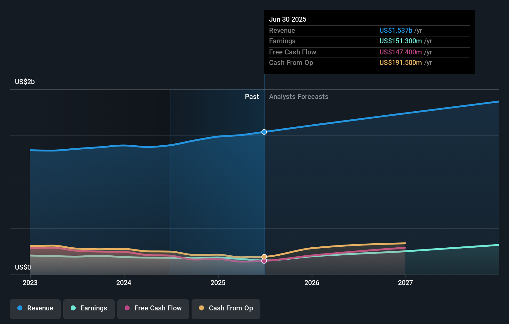Expand the Cash From Op legend entry

coord(226,308)
